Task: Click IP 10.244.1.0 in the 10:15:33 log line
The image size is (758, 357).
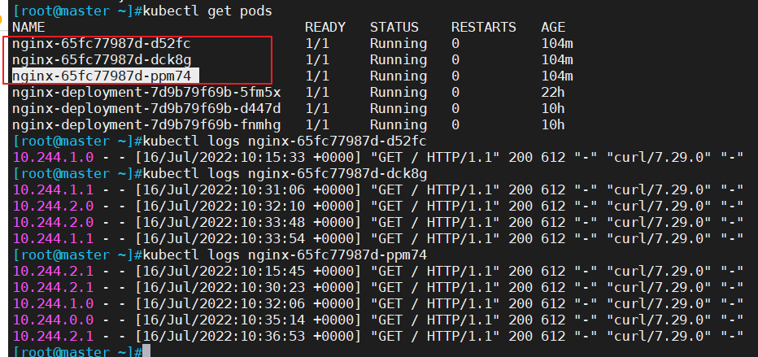Action: pyautogui.click(x=53, y=158)
